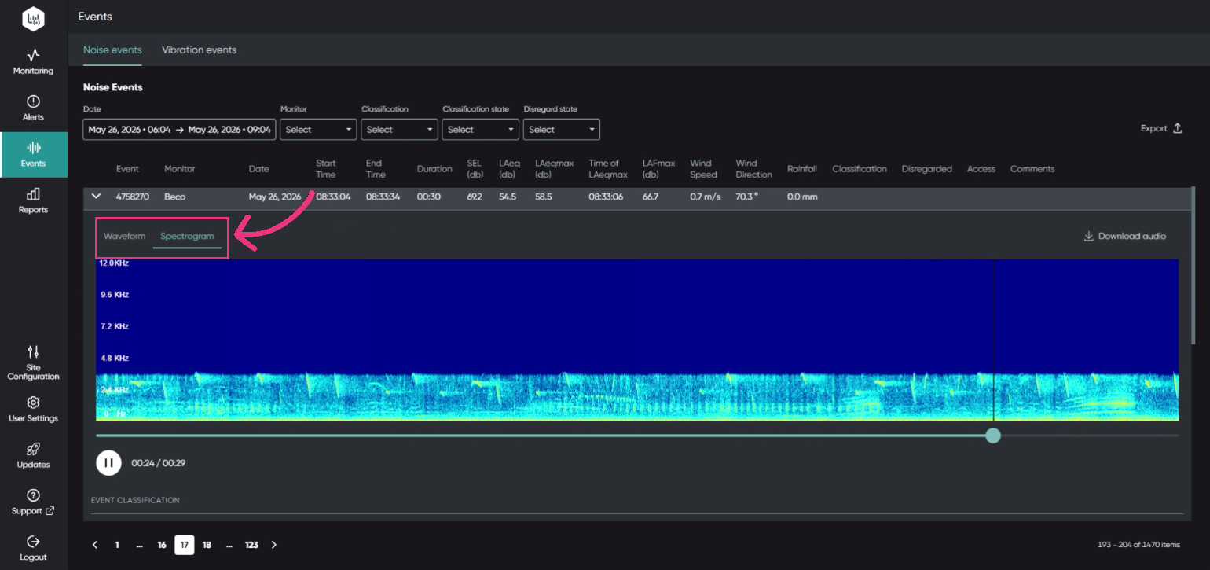
Task: Open the Alerts page icon
Action: [33, 101]
